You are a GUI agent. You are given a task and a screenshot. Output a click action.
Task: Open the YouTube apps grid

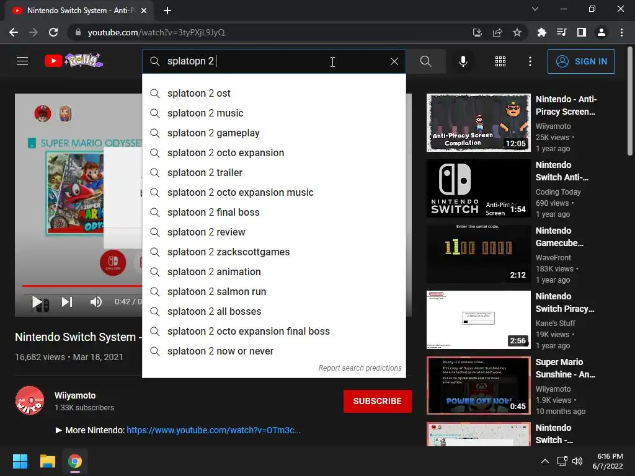click(x=500, y=61)
